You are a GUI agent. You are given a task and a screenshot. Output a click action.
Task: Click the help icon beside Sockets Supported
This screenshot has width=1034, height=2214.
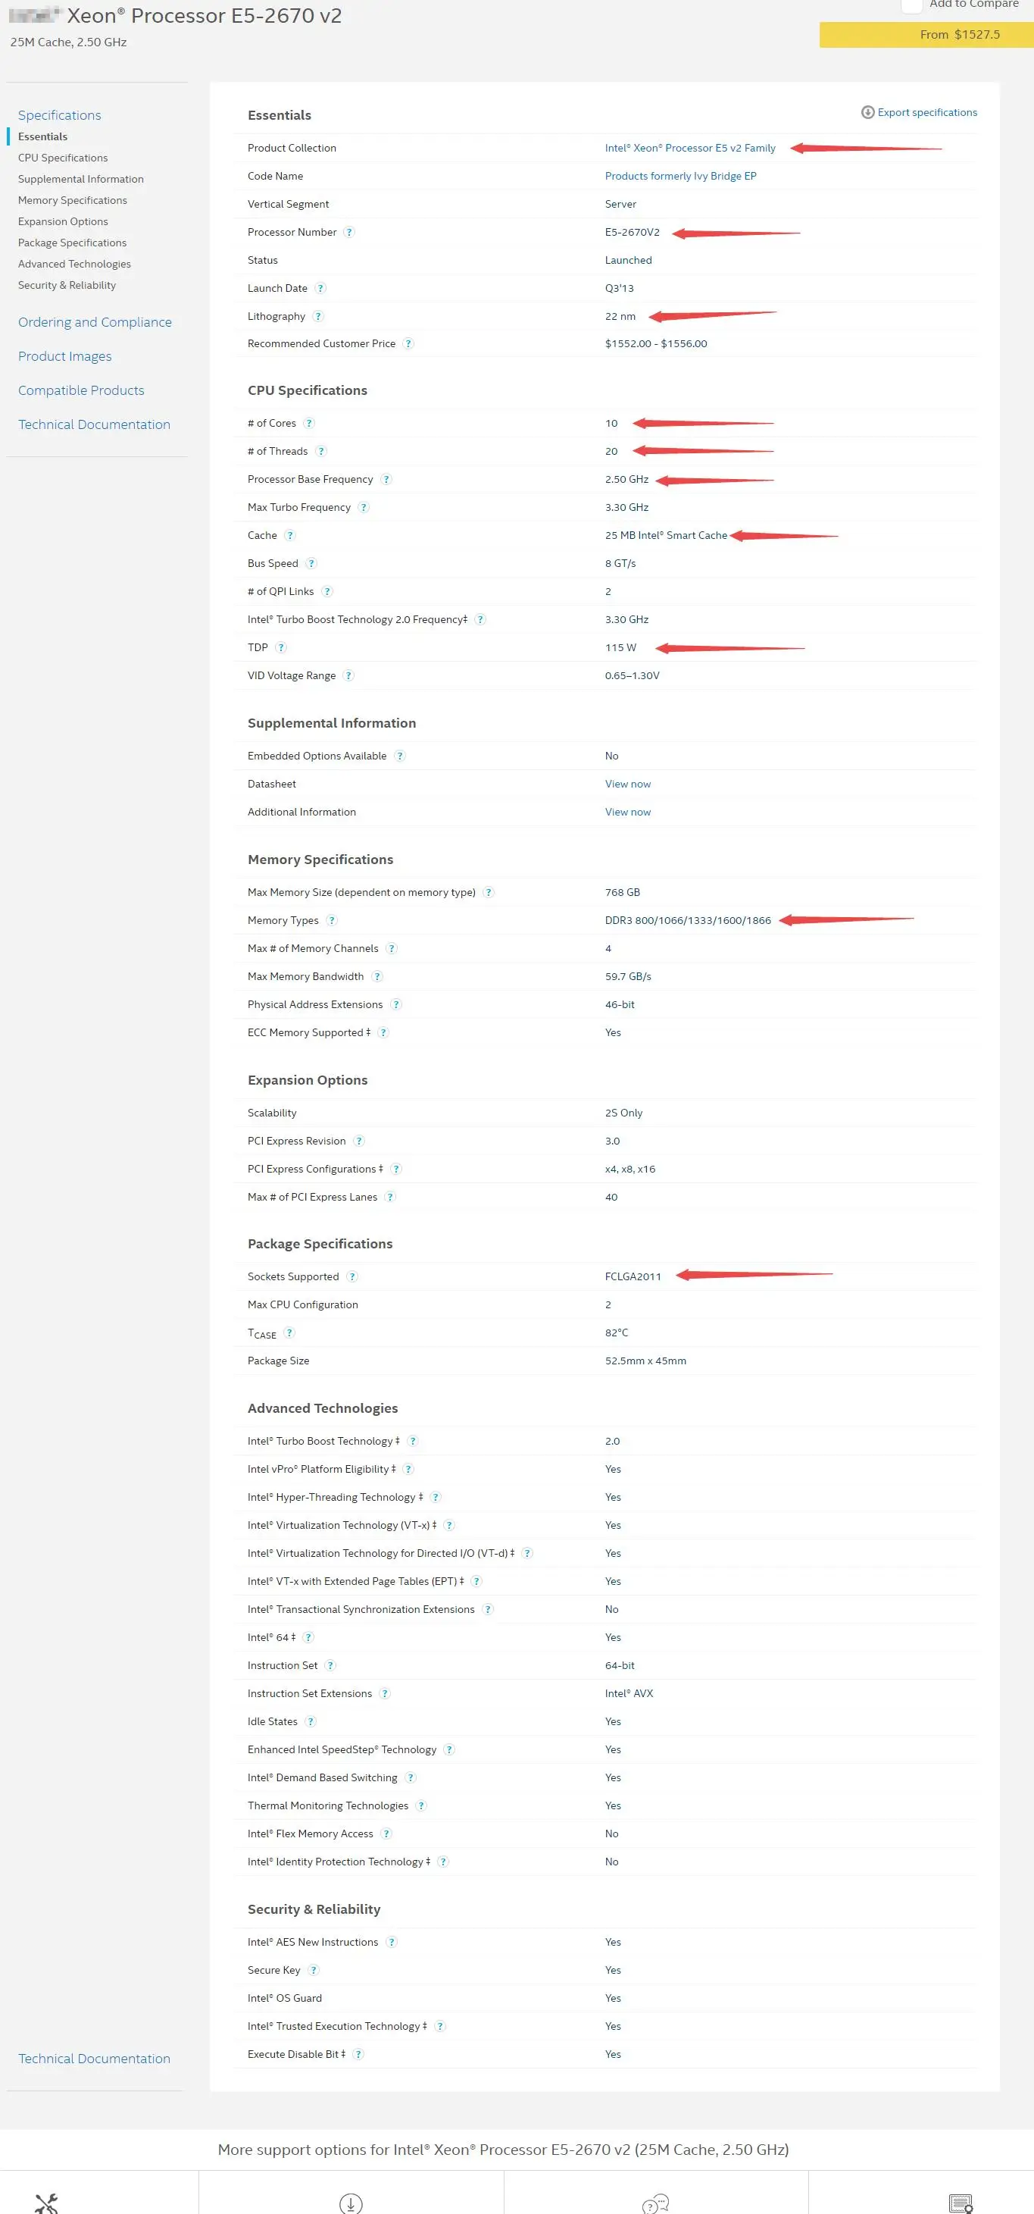352,1276
